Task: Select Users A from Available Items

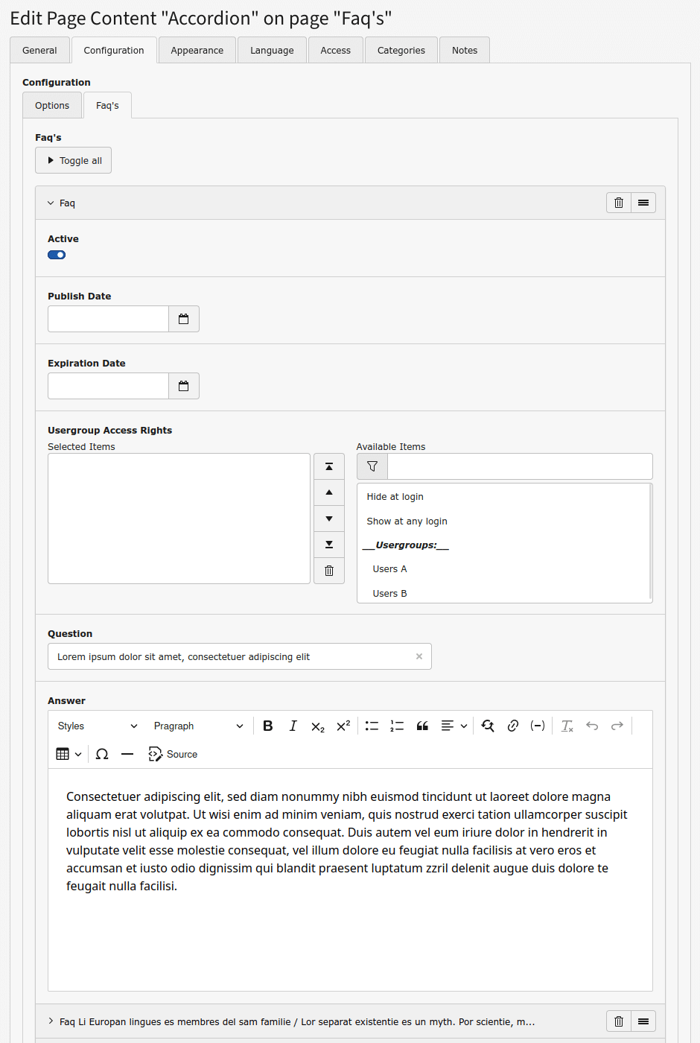Action: (x=389, y=569)
